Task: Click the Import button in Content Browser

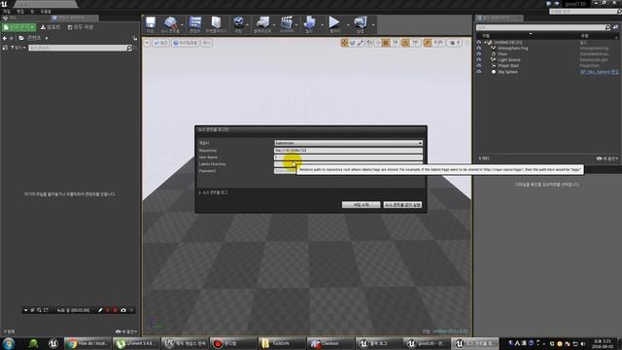Action: click(x=51, y=27)
